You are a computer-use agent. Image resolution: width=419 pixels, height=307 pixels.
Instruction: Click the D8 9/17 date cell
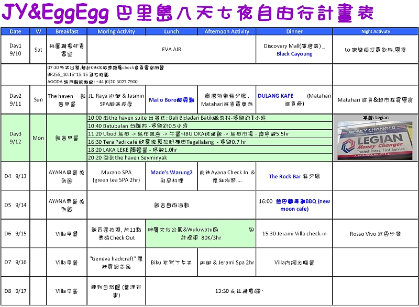tap(15, 291)
